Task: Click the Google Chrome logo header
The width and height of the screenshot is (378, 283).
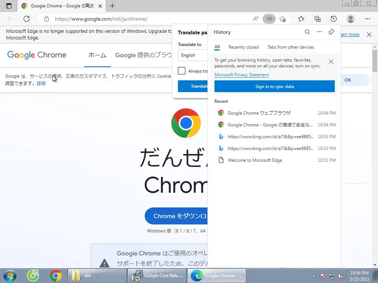Action: click(x=37, y=55)
